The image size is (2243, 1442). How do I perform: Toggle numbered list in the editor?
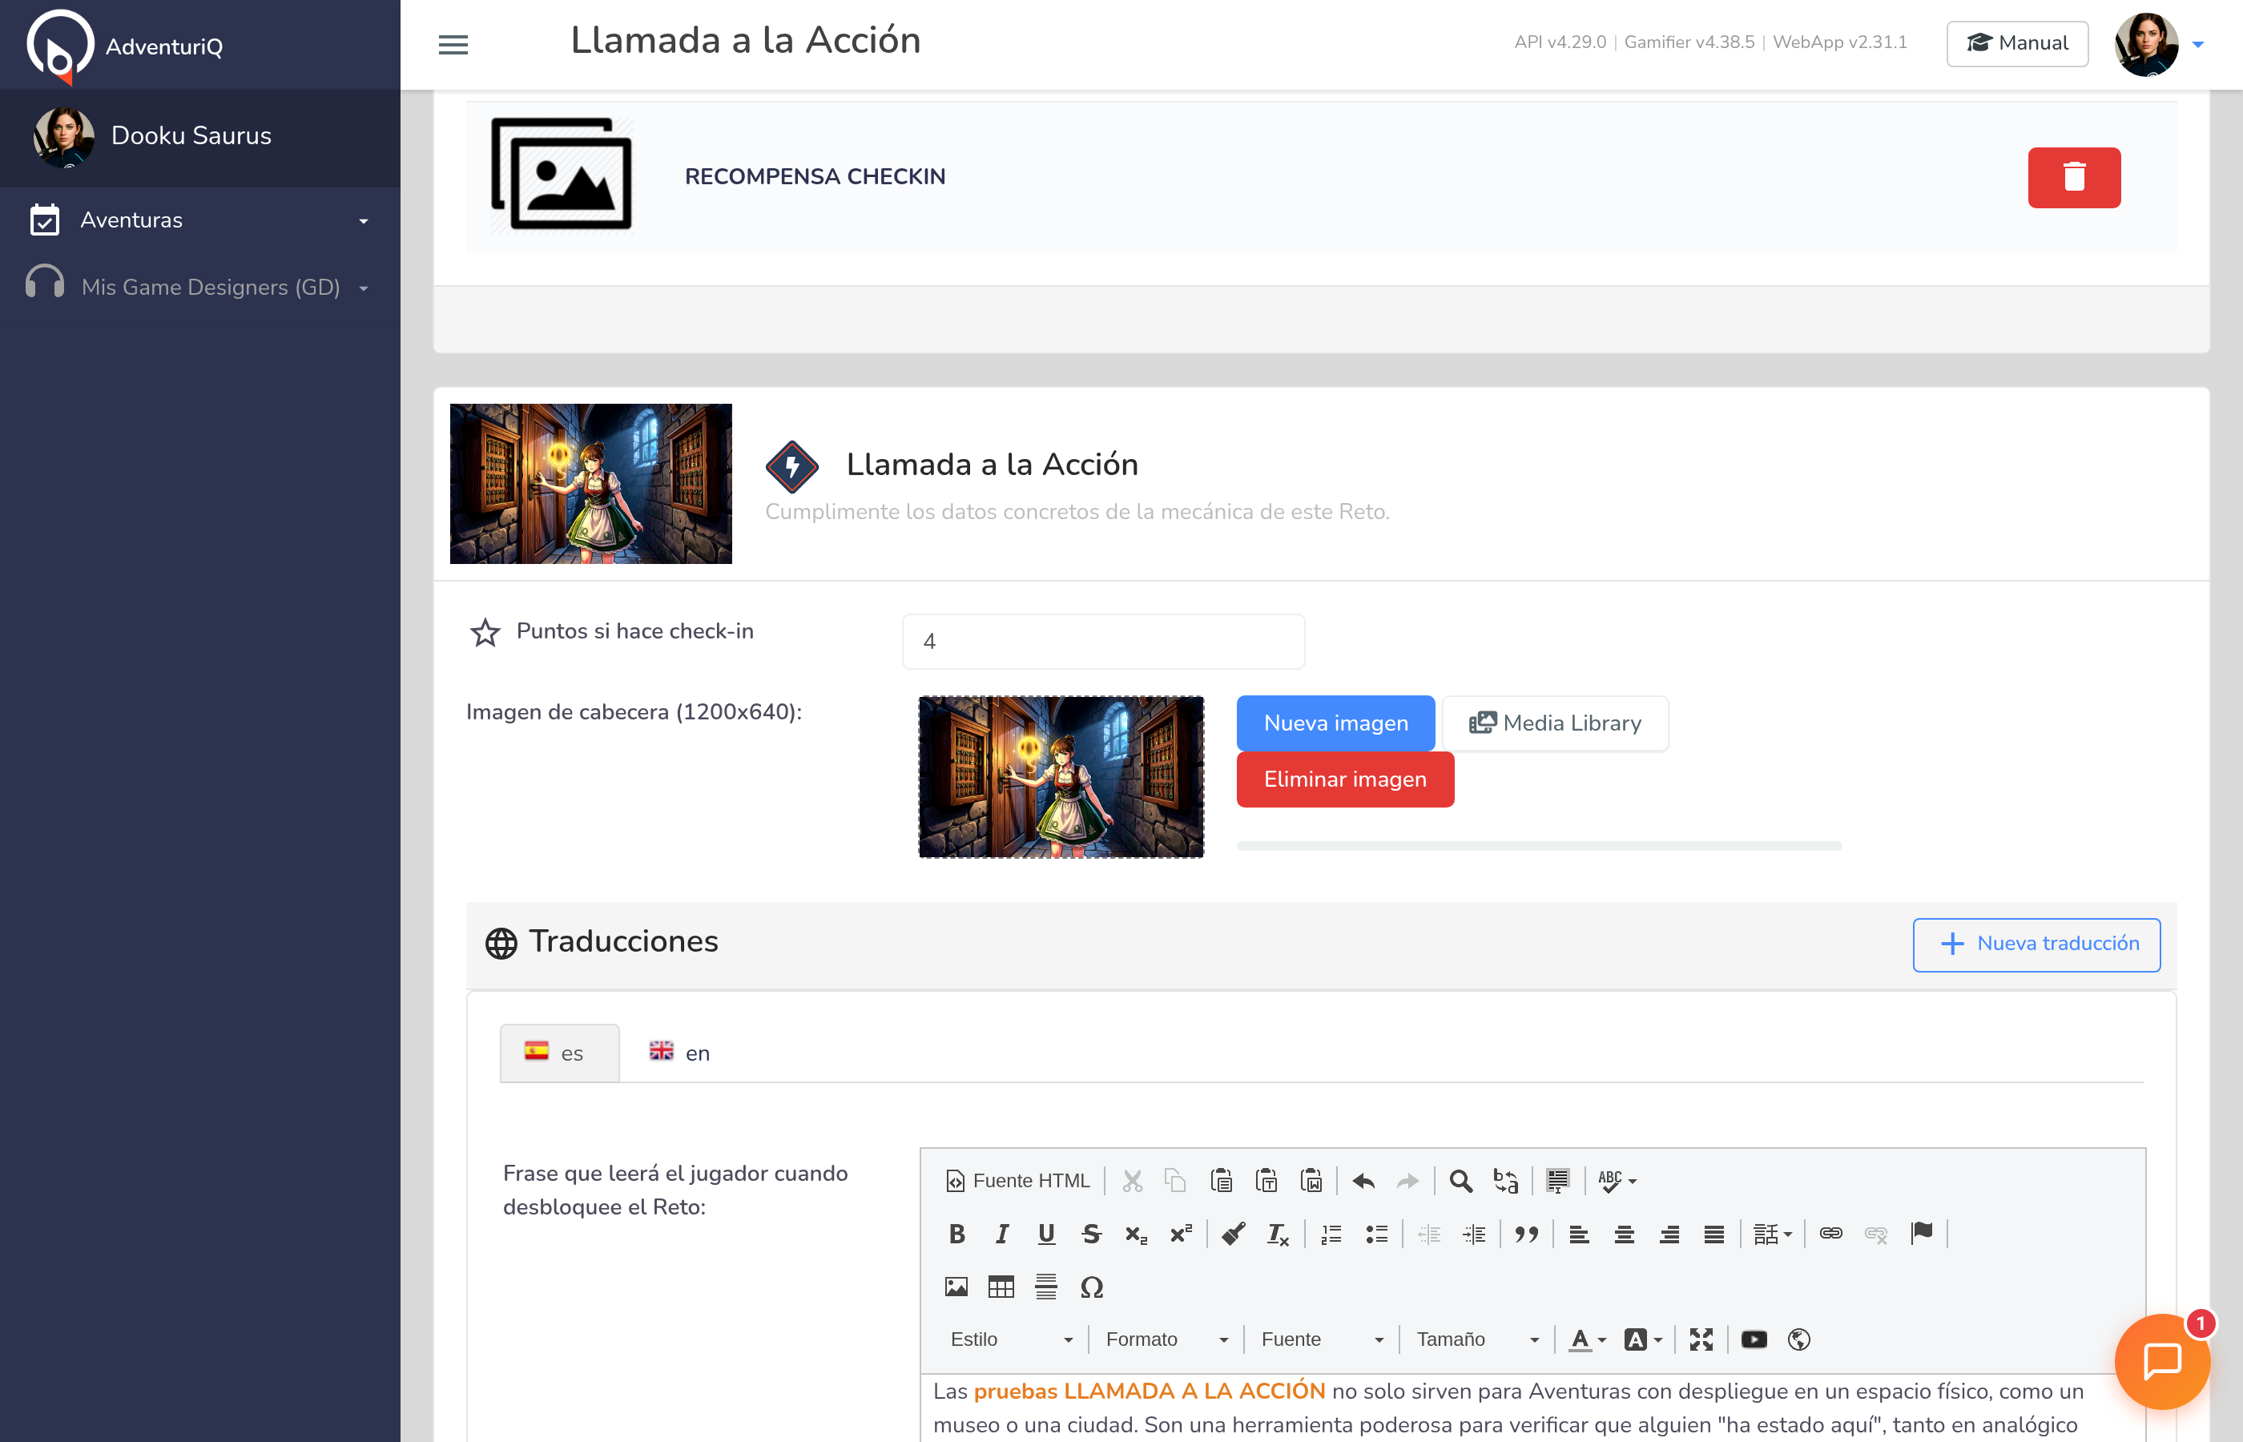coord(1331,1235)
